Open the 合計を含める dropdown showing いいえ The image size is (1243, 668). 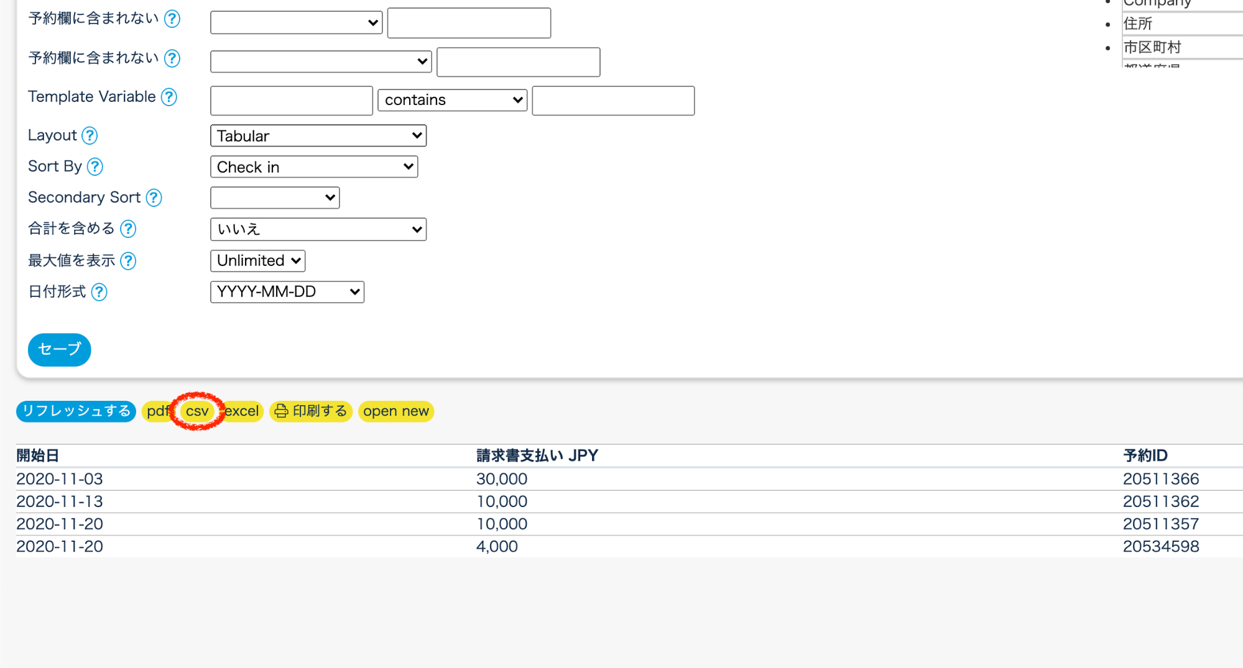click(318, 229)
